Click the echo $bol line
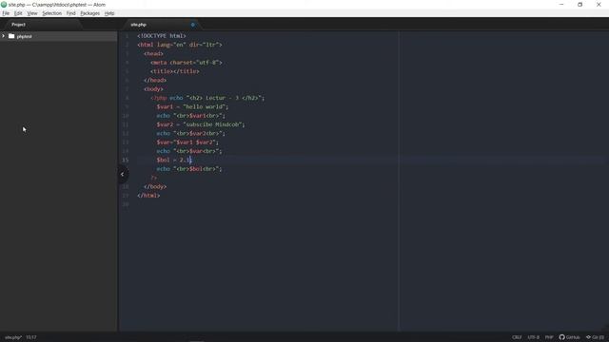This screenshot has height=342, width=609. tap(189, 169)
